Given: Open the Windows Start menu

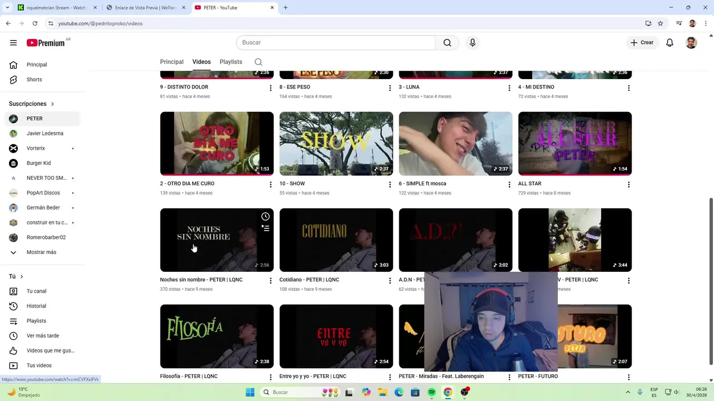Looking at the screenshot, I should (x=250, y=392).
